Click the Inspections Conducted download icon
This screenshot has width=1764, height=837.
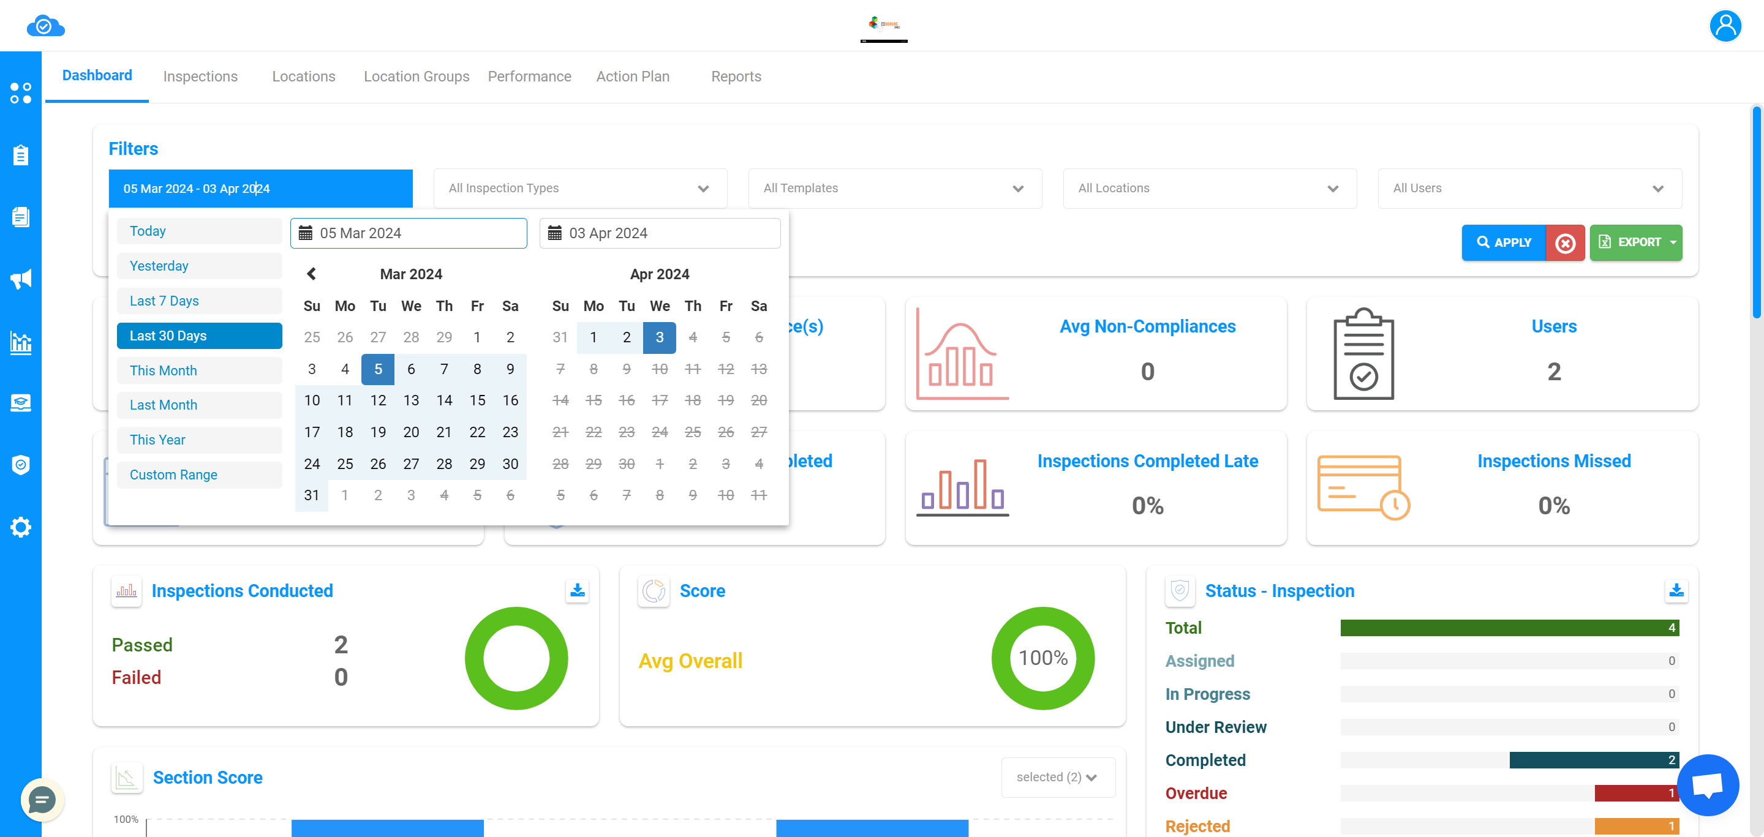tap(577, 590)
